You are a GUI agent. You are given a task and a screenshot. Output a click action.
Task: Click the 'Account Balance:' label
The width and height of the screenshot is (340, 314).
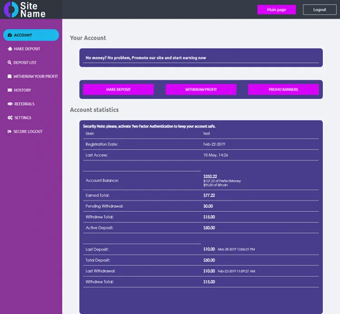point(102,181)
